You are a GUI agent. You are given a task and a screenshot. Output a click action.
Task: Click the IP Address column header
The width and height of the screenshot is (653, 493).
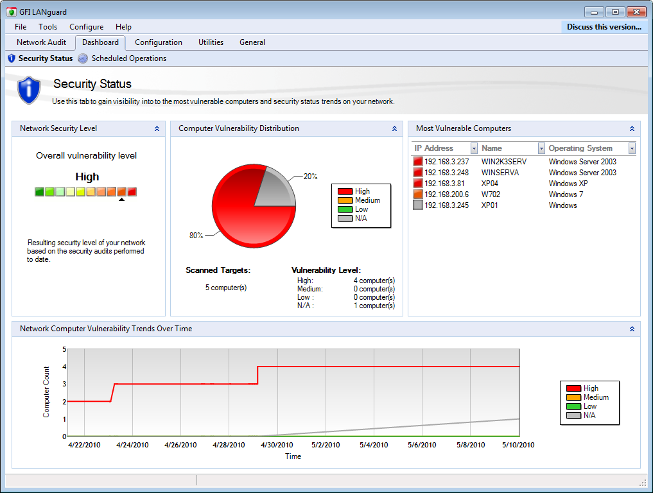coord(433,148)
